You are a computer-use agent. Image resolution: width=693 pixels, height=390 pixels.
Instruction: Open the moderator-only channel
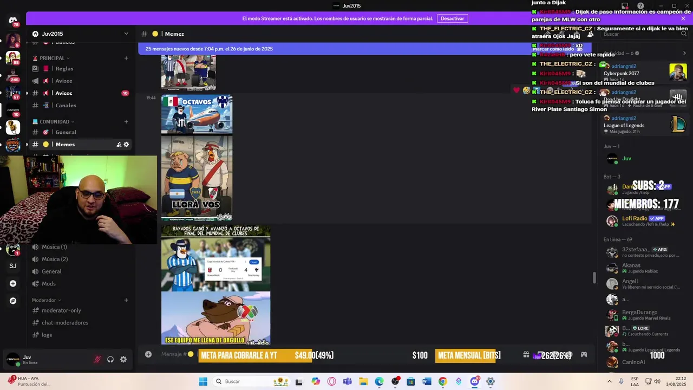pos(80,311)
